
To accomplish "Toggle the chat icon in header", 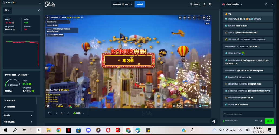I will pos(210,4).
